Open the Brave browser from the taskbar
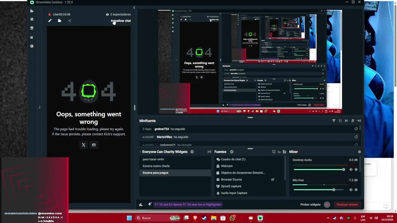The width and height of the screenshot is (397, 223). (195, 218)
